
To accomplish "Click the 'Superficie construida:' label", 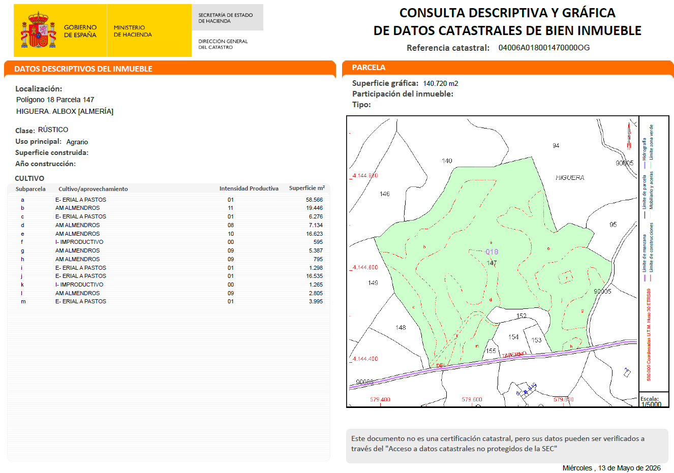I will [x=52, y=152].
